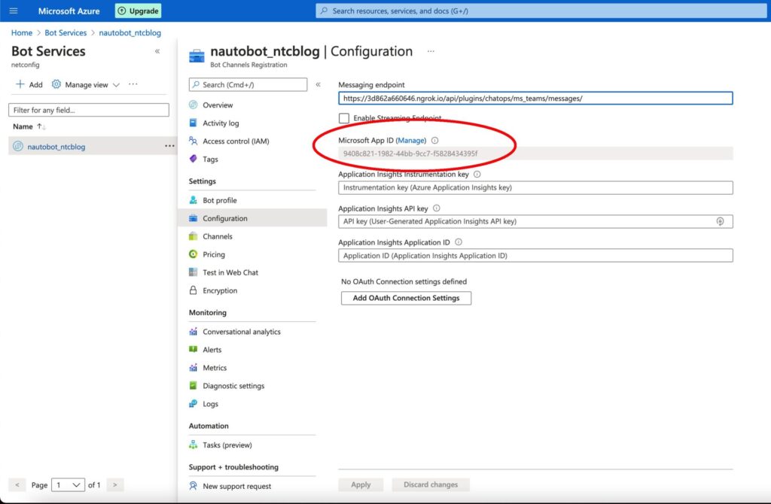
Task: Click the Microsoft App ID value field
Action: (535, 153)
